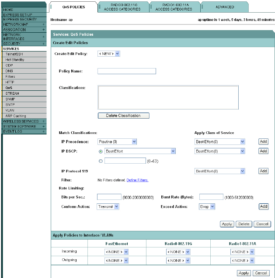The width and height of the screenshot is (275, 278).
Task: Expand Wireless Services plus icon
Action: pyautogui.click(x=43, y=121)
